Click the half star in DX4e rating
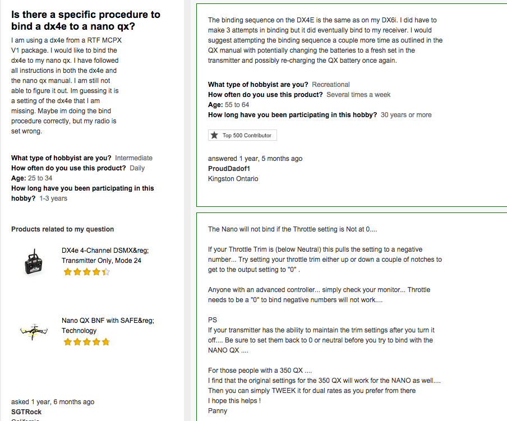Image resolution: width=507 pixels, height=421 pixels. point(106,272)
